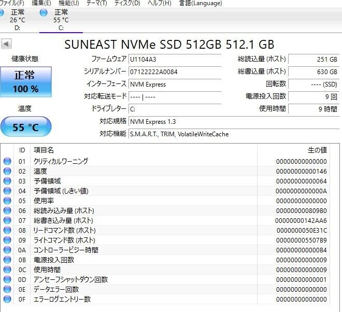The image size is (342, 312).
Task: Select the D: drive tab showing 26 °C
Action: tap(17, 20)
